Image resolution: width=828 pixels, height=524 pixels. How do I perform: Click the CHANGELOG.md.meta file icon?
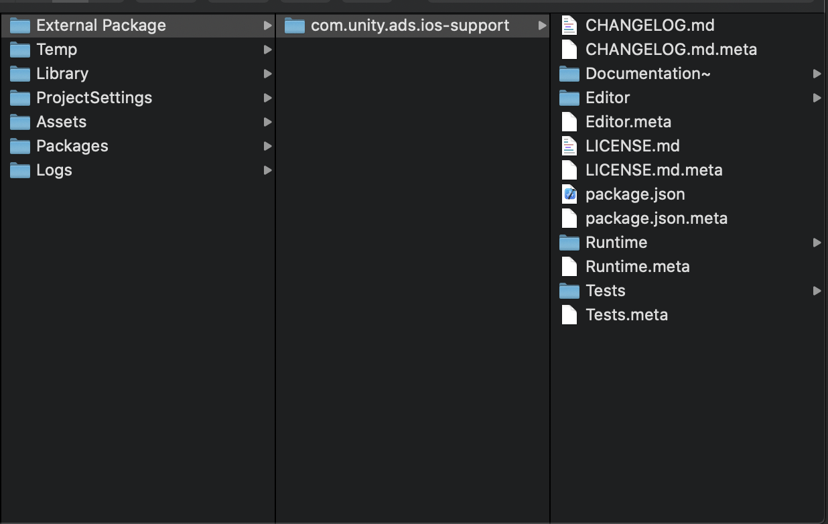click(569, 50)
